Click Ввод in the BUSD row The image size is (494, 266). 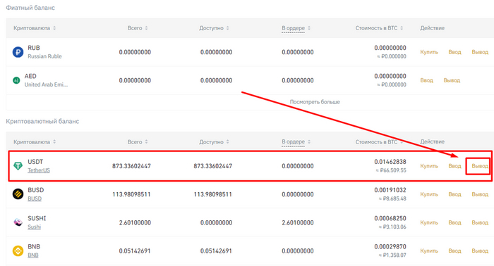point(454,194)
